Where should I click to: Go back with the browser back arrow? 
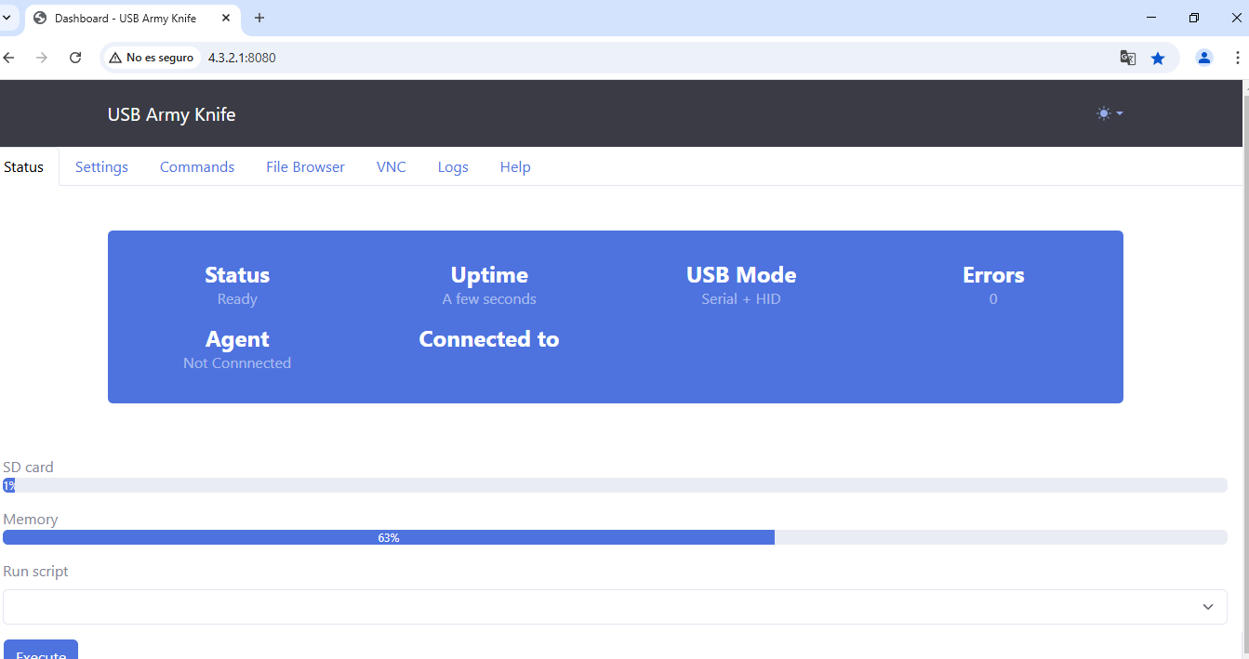tap(9, 58)
